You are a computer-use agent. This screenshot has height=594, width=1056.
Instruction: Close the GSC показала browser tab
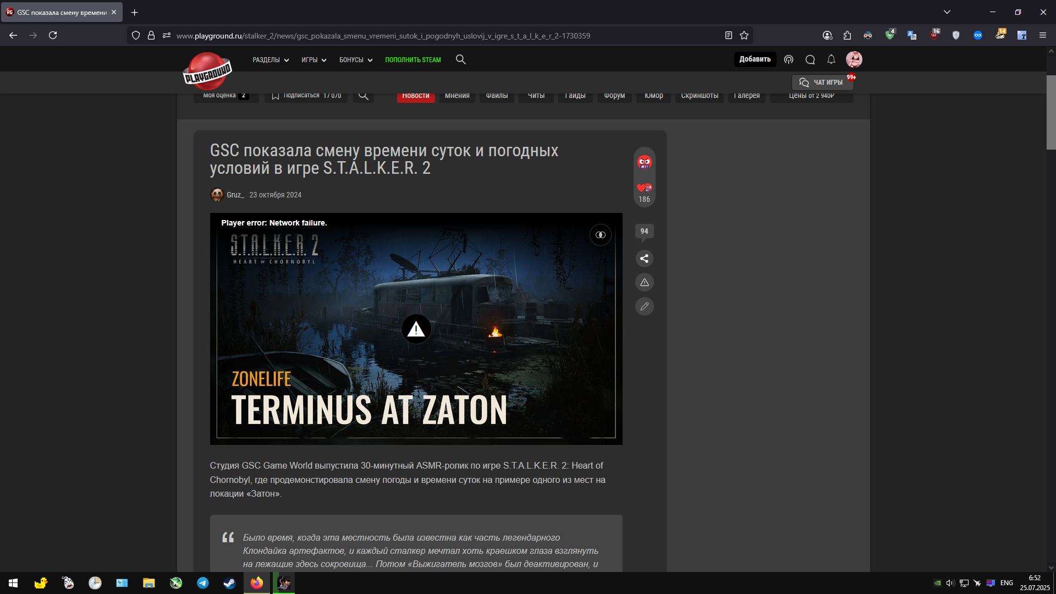click(x=114, y=12)
